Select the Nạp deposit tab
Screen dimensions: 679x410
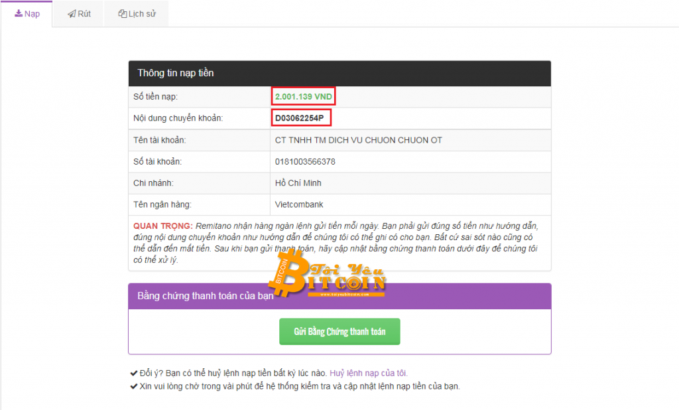pos(27,14)
